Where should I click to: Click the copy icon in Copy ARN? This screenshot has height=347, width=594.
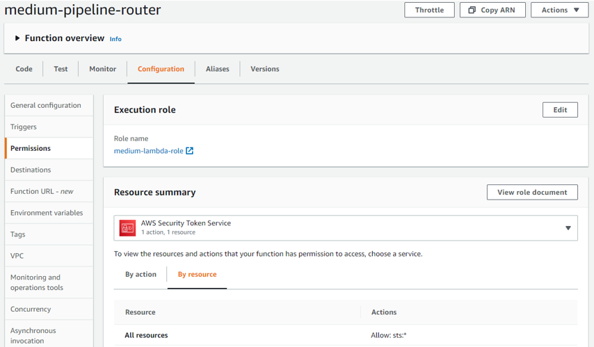472,10
